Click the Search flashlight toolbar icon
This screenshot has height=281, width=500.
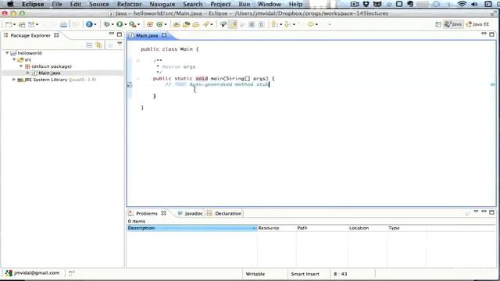tap(206, 24)
